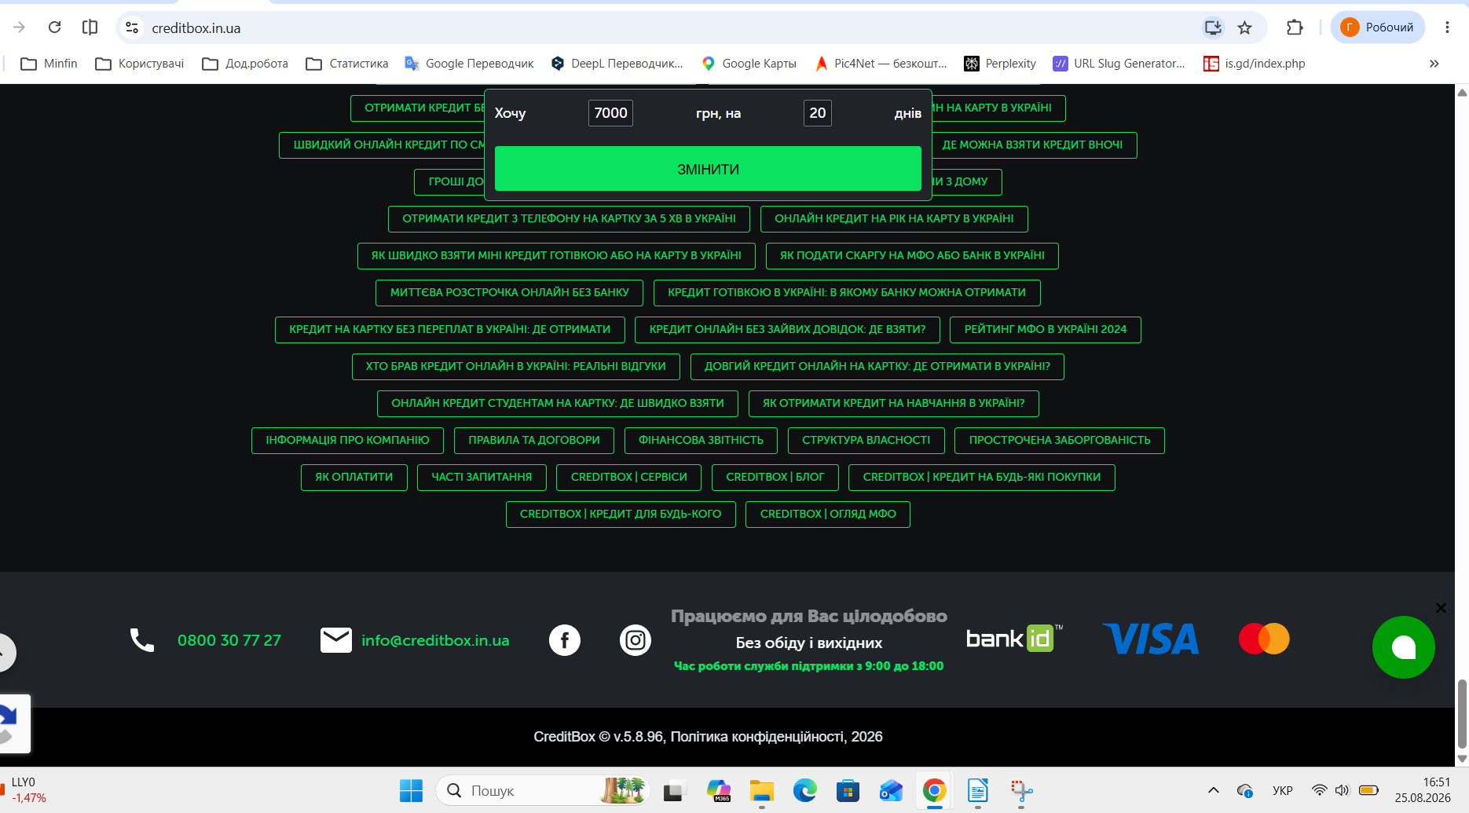1469x813 pixels.
Task: Open the Chrome three-dot menu
Action: (1447, 27)
